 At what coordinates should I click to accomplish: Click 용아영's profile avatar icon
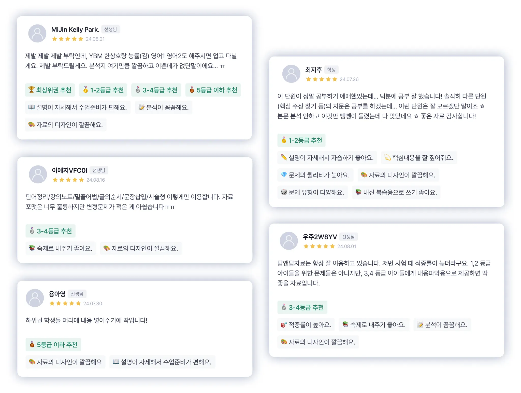point(35,298)
